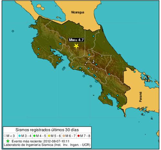Click the isolated cyan earthquake dot in far-west ocean
The width and height of the screenshot is (161, 150).
click(13, 31)
